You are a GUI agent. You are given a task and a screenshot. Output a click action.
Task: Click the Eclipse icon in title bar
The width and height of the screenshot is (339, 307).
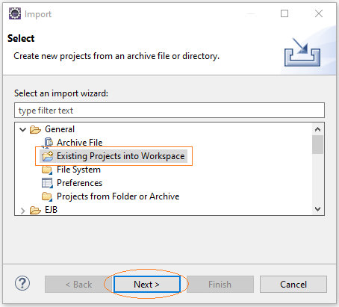(15, 13)
